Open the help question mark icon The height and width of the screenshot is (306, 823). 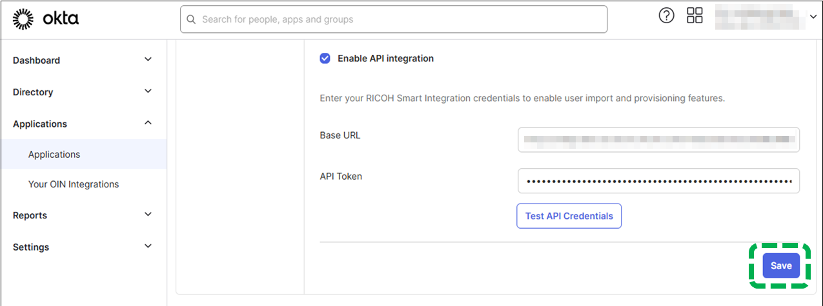[666, 16]
